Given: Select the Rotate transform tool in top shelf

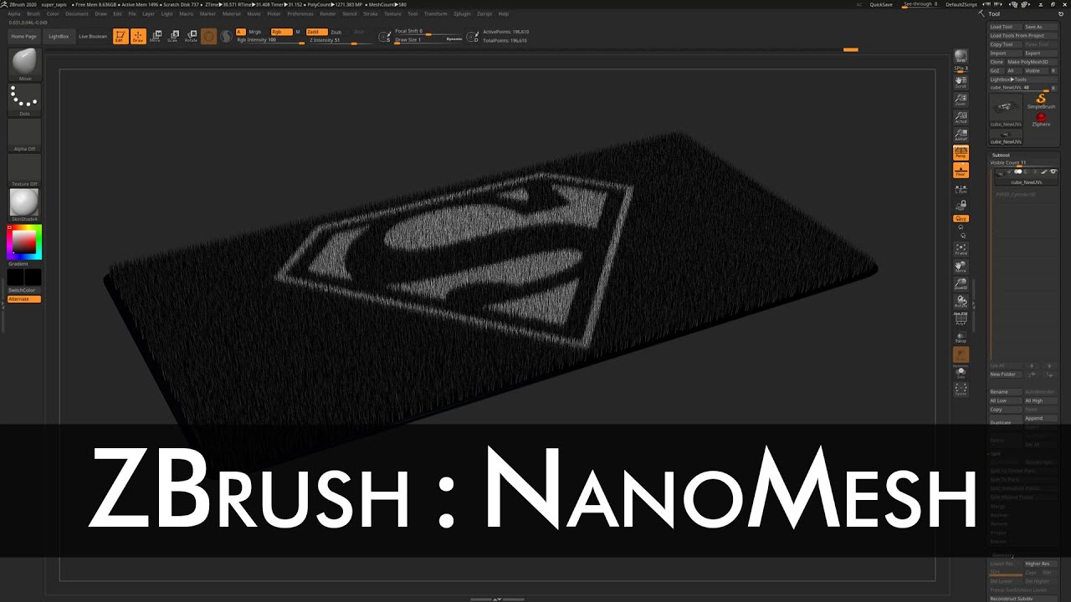Looking at the screenshot, I should (x=191, y=36).
